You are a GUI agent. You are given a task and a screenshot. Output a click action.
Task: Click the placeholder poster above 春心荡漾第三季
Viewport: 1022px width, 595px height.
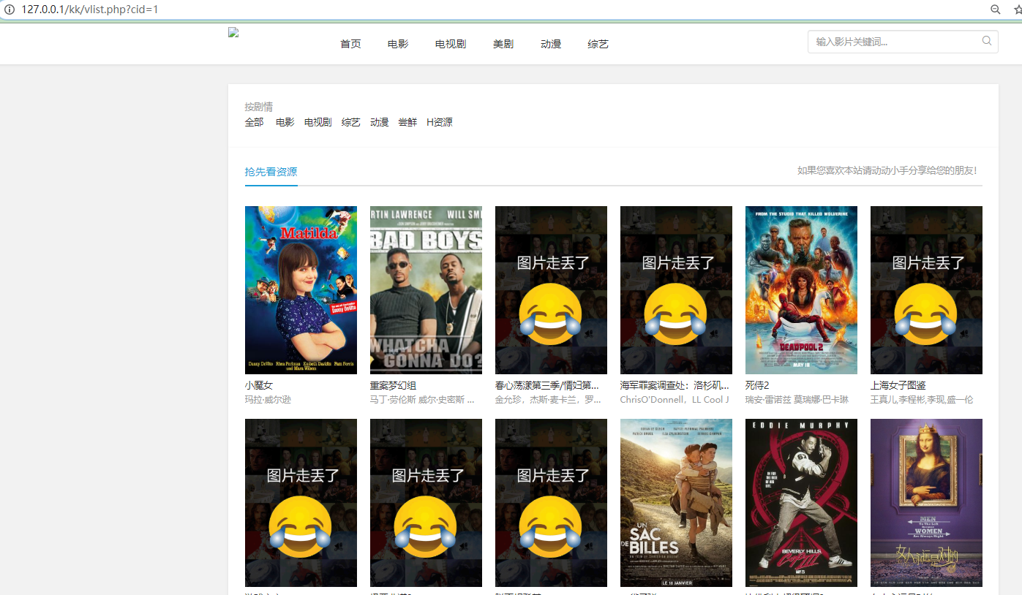pos(551,290)
